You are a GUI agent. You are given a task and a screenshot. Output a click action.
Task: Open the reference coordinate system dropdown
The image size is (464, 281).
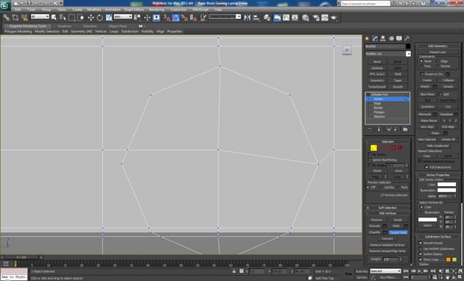coord(123,17)
